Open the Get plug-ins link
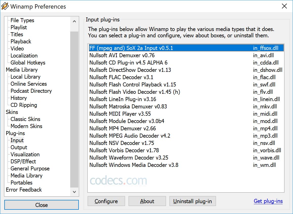 tap(268, 201)
